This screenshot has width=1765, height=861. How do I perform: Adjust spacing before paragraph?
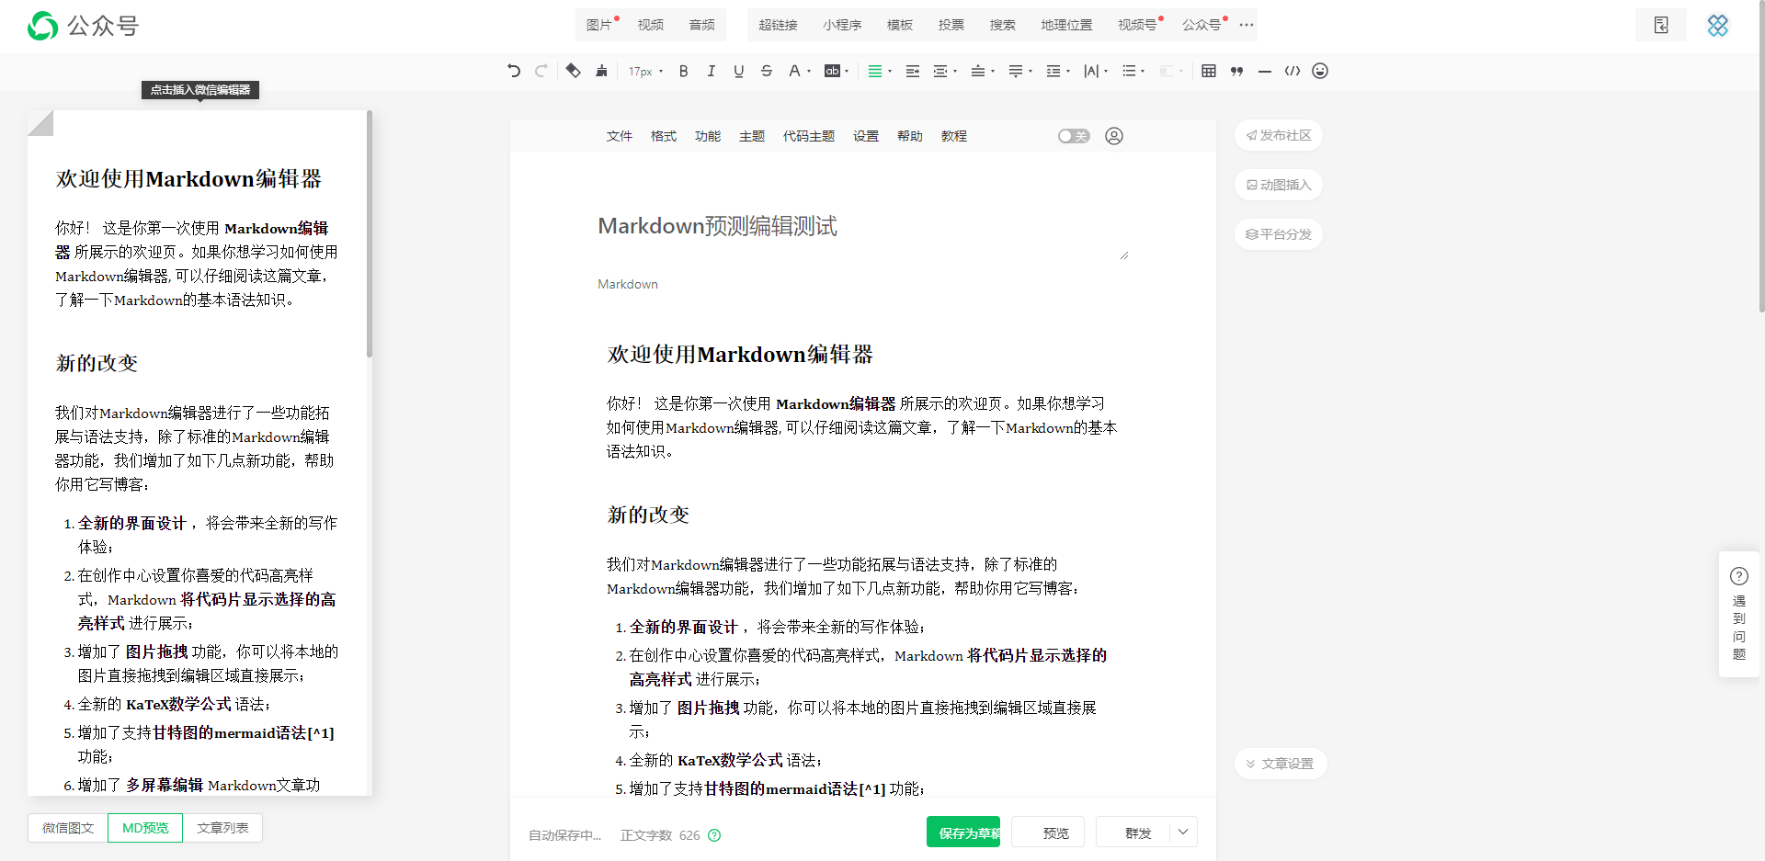pyautogui.click(x=978, y=71)
